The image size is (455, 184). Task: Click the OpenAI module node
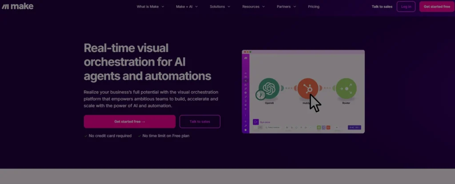(x=269, y=89)
